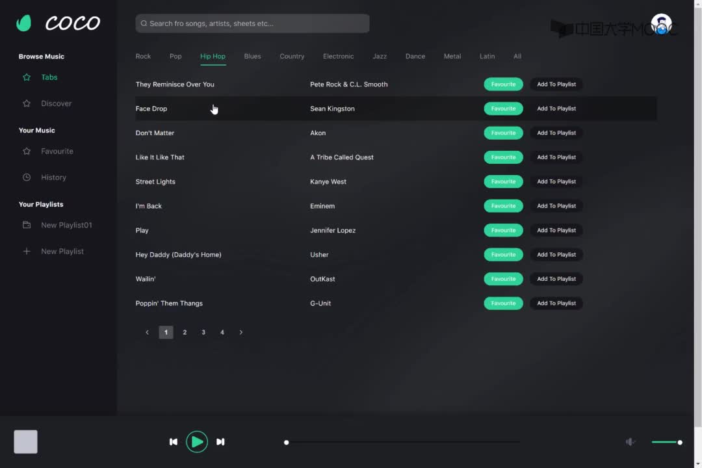The image size is (702, 468).
Task: Click the star icon beside Tabs
Action: (27, 77)
